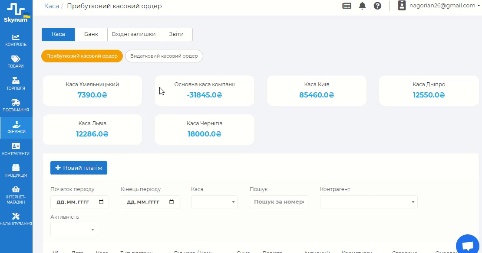
Task: Open Налаштування settings section
Action: click(x=16, y=219)
